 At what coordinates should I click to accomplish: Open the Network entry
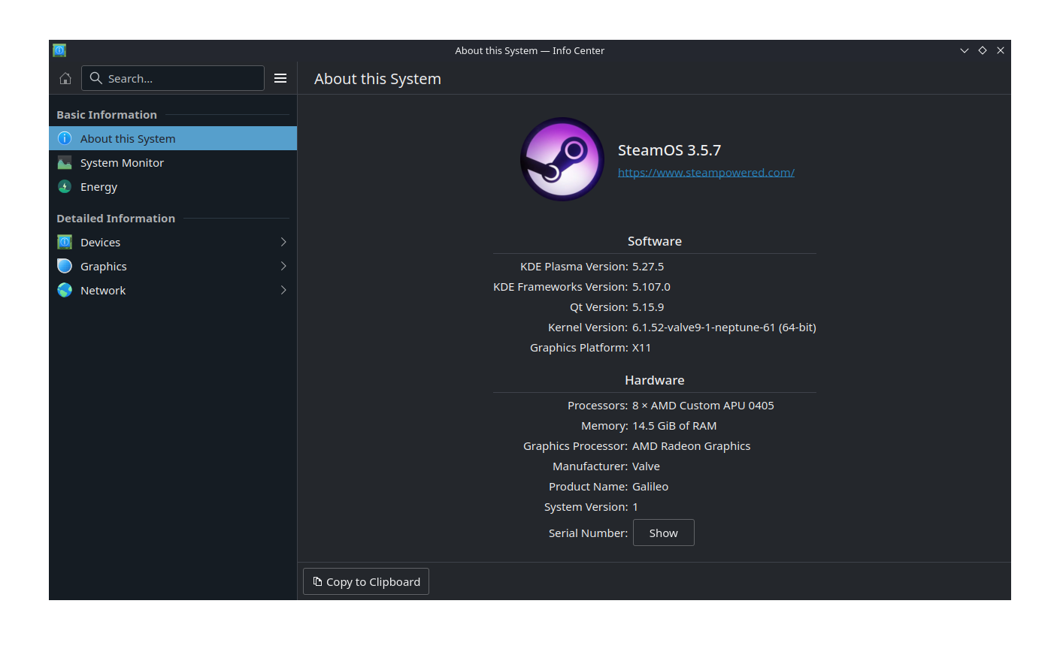pyautogui.click(x=173, y=290)
